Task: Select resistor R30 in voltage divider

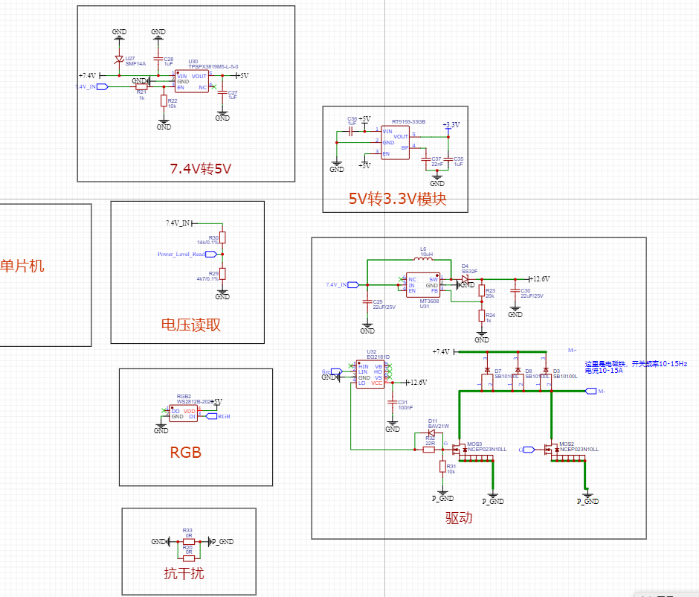Action: (x=222, y=237)
